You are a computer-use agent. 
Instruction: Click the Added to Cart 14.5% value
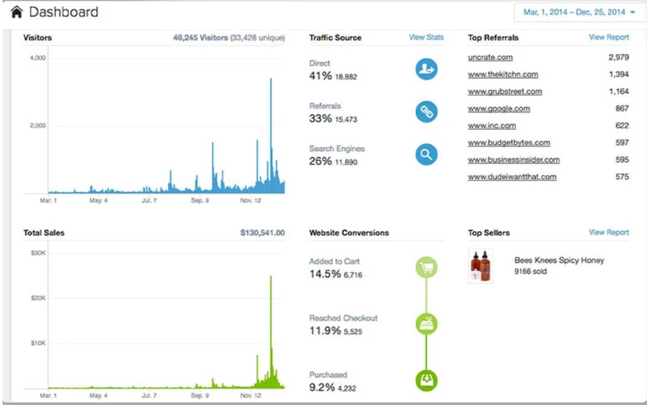pyautogui.click(x=325, y=274)
